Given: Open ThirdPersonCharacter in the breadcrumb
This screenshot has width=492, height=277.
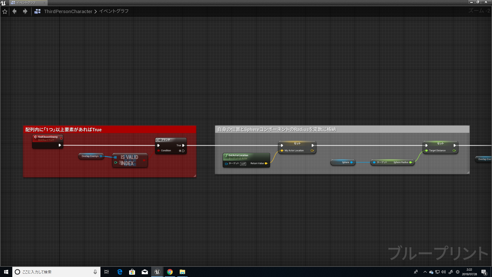Looking at the screenshot, I should 68,11.
